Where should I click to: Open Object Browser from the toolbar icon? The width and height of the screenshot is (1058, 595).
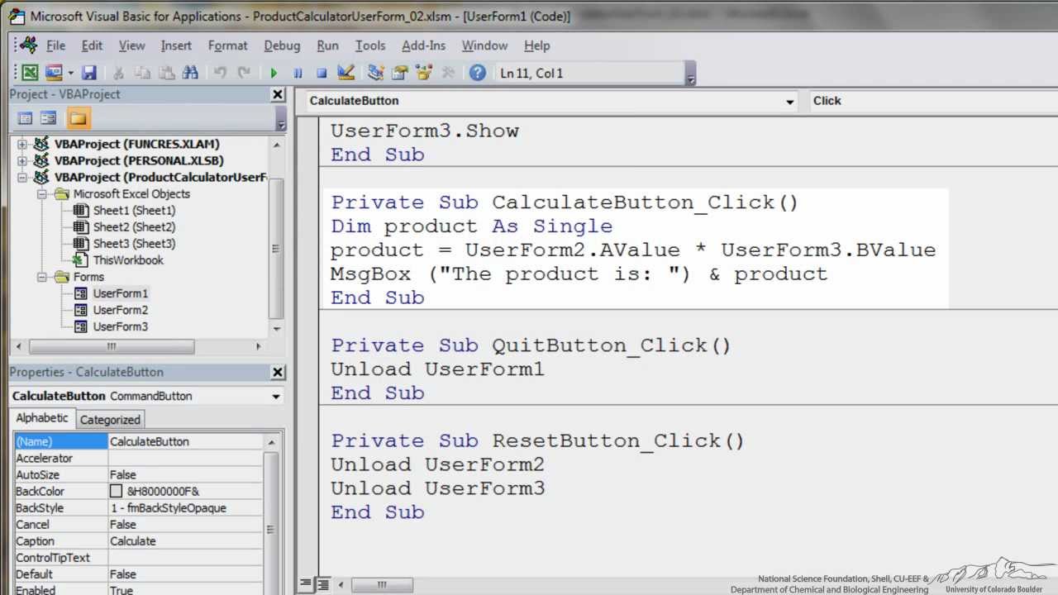point(424,73)
